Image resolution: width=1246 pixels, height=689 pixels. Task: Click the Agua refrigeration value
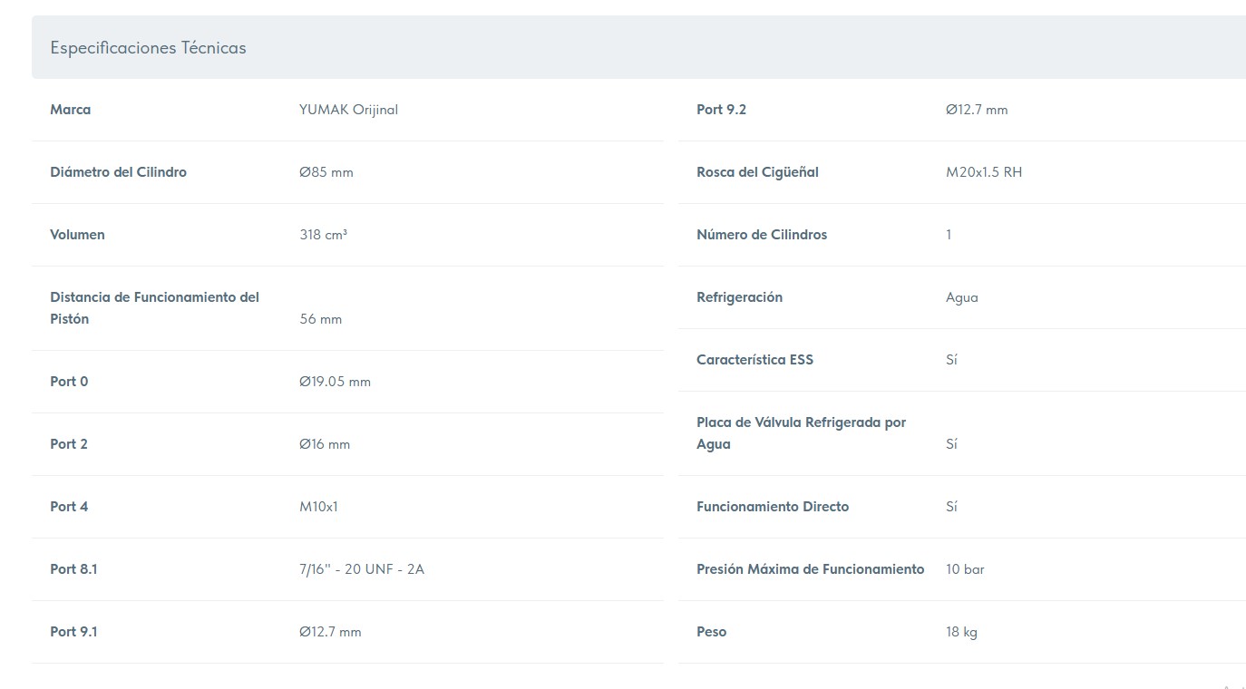[x=962, y=297]
